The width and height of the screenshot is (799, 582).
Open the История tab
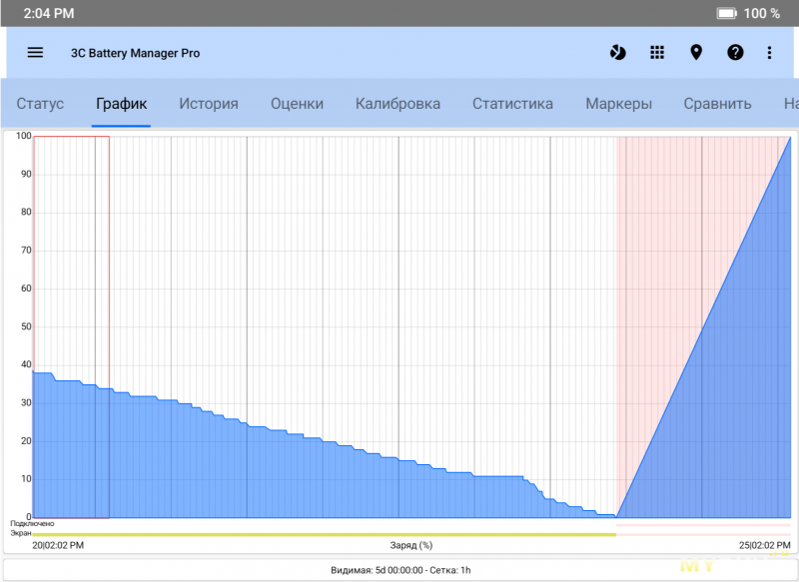pos(209,104)
